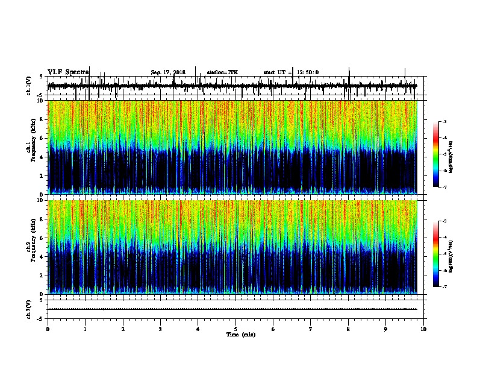Click the ch.2 spectrogram color bar
Viewport: 477px width, 369px height.
pos(436,254)
